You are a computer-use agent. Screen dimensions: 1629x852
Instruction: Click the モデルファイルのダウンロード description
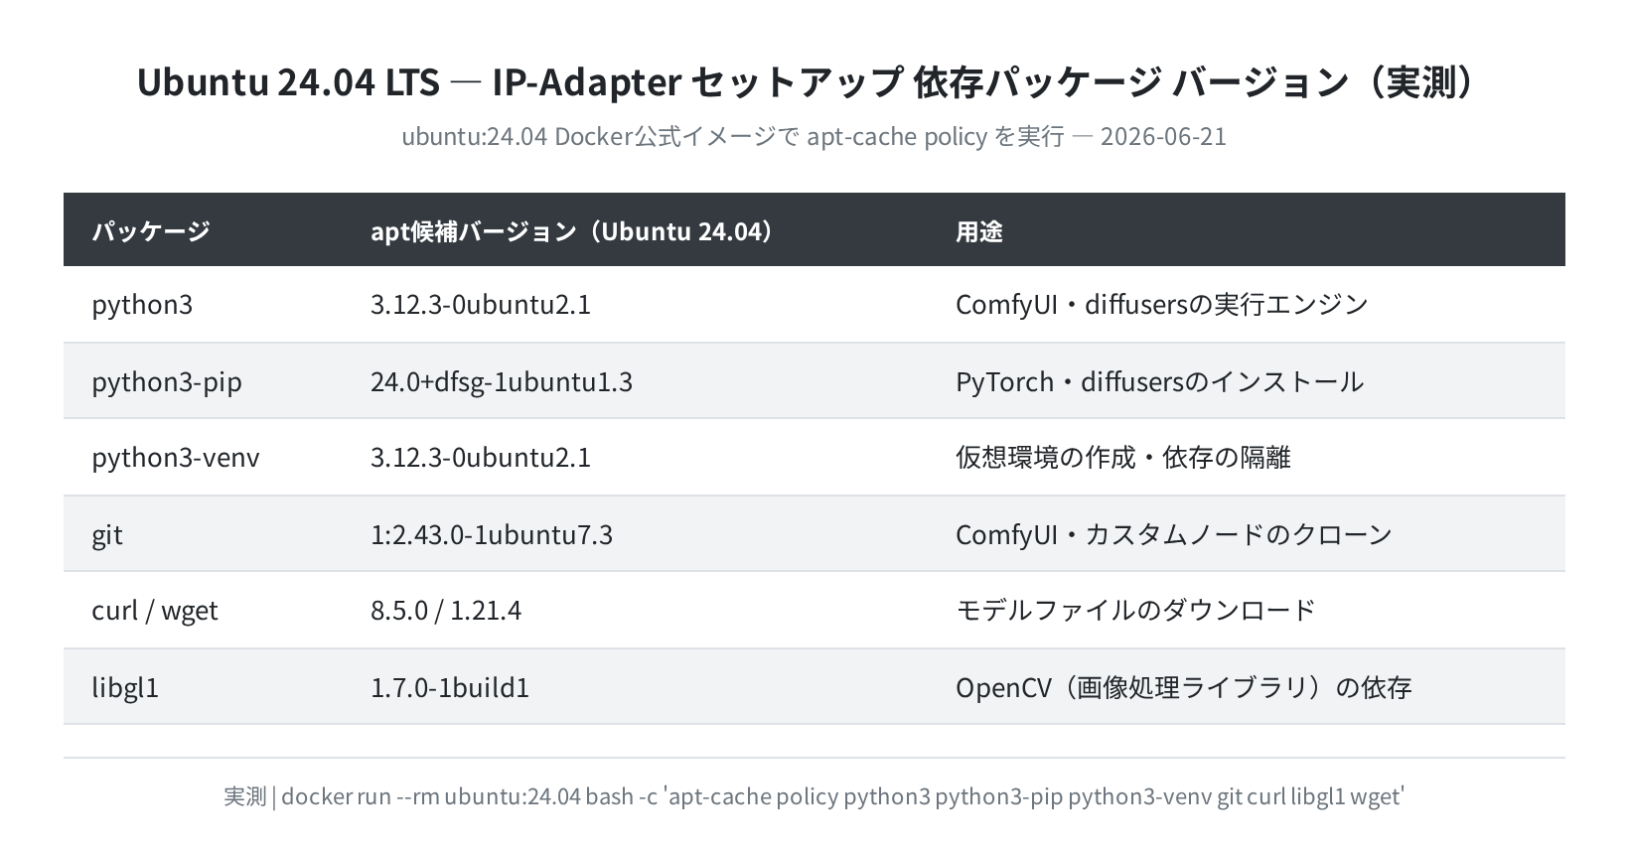[1135, 610]
